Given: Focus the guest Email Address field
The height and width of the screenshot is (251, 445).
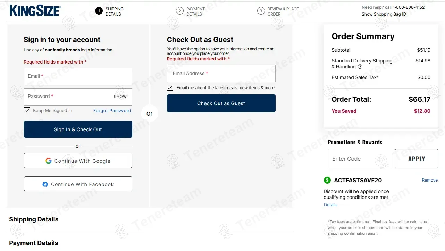Looking at the screenshot, I should click(221, 74).
